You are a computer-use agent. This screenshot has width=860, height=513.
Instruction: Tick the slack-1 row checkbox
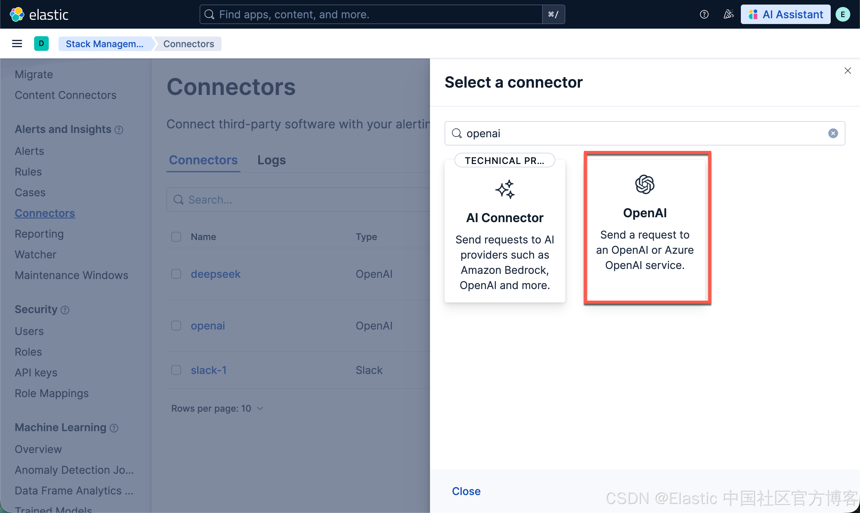(x=176, y=370)
